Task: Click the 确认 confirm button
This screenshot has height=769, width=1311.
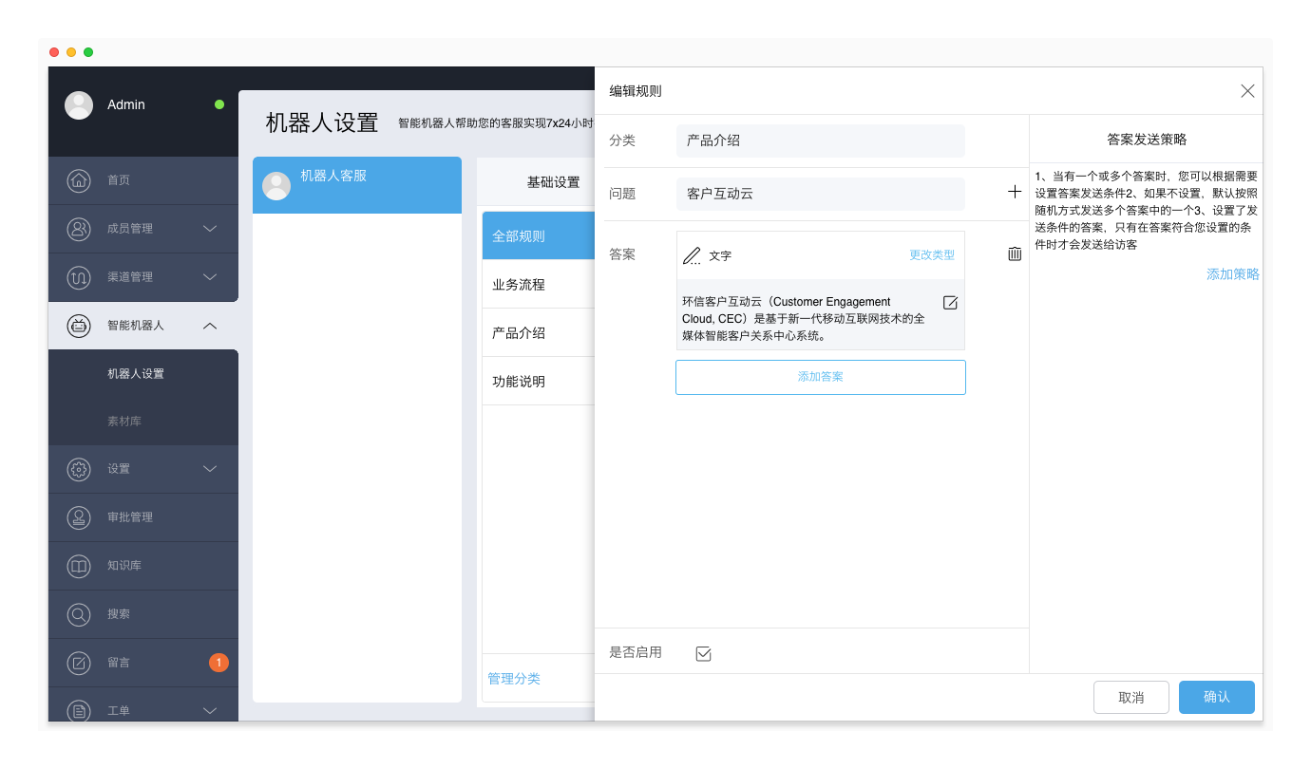Action: tap(1216, 697)
